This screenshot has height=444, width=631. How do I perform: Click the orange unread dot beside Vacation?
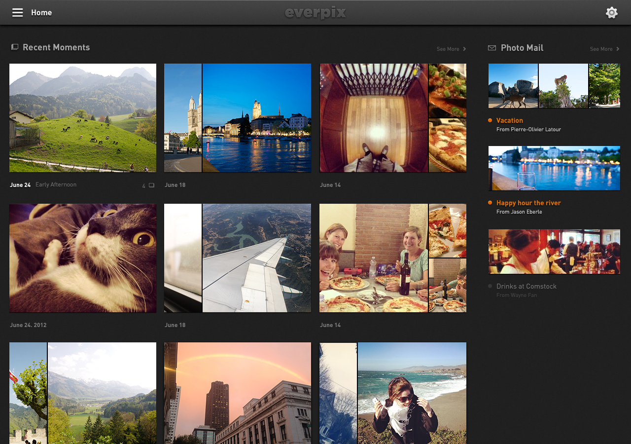(490, 120)
